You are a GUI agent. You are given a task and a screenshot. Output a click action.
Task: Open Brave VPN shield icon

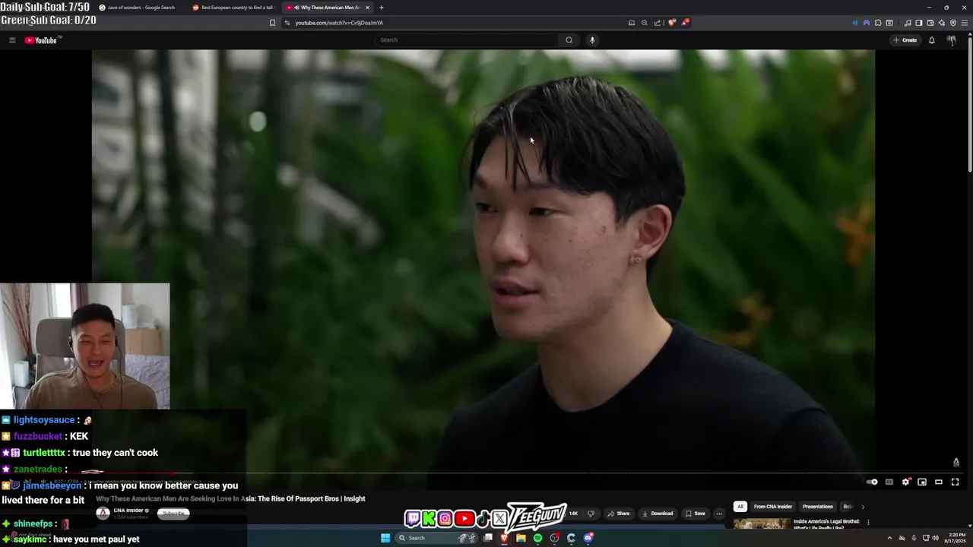tap(953, 23)
